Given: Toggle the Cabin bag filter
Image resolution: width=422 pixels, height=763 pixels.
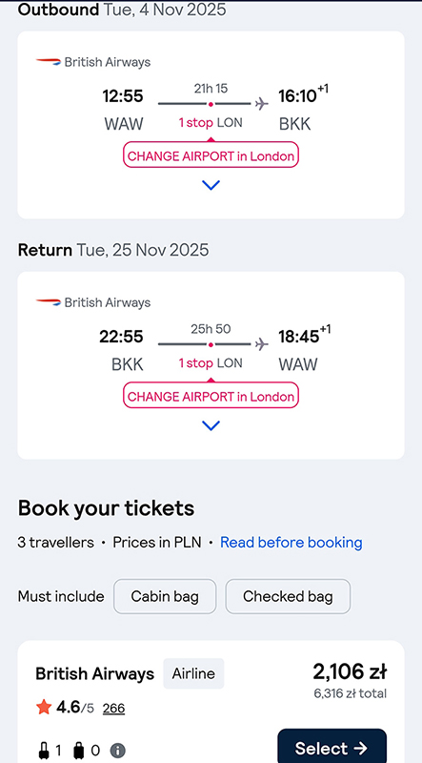Looking at the screenshot, I should pos(165,596).
